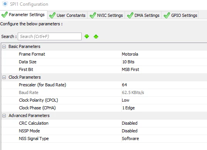The width and height of the screenshot is (207, 150).
Task: Collapse the Advanced Parameters section
Action: [x=4, y=115]
